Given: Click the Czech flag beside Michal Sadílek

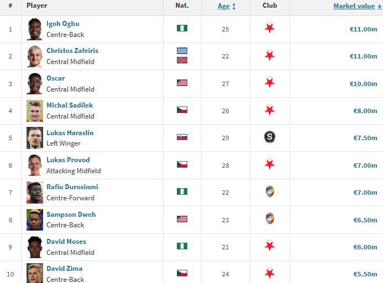Looking at the screenshot, I should 182,110.
